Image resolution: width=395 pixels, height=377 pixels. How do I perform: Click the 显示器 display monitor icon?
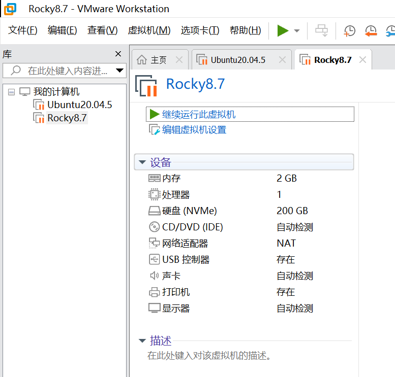[154, 308]
